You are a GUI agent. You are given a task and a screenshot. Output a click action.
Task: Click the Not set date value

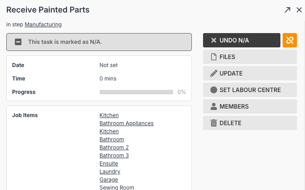pos(109,65)
